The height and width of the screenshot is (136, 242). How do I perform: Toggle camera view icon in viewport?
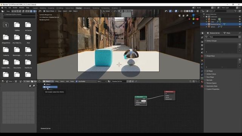[180, 15]
